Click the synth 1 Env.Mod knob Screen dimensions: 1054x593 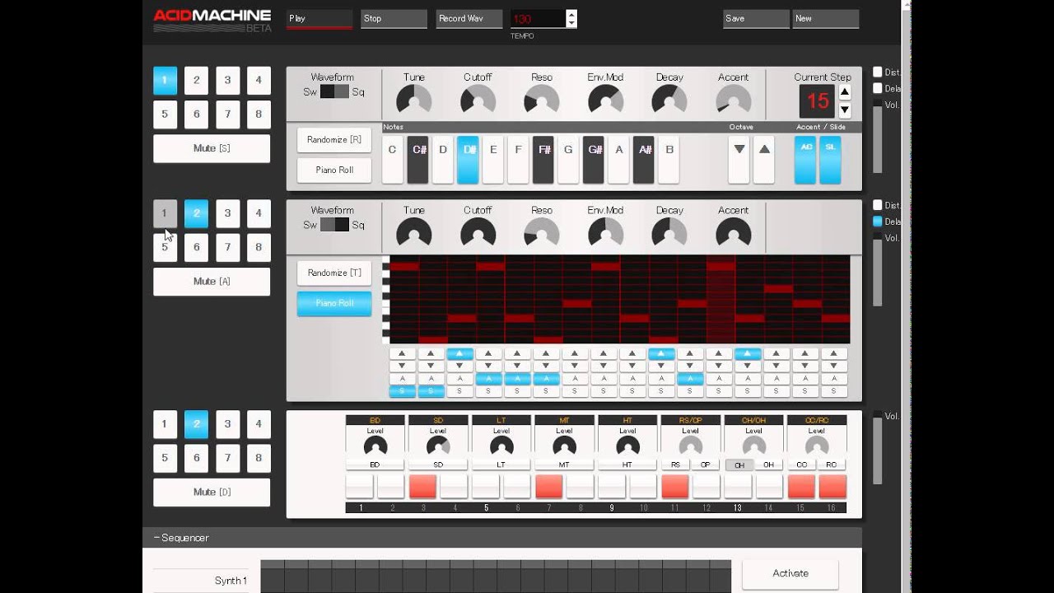(x=605, y=100)
